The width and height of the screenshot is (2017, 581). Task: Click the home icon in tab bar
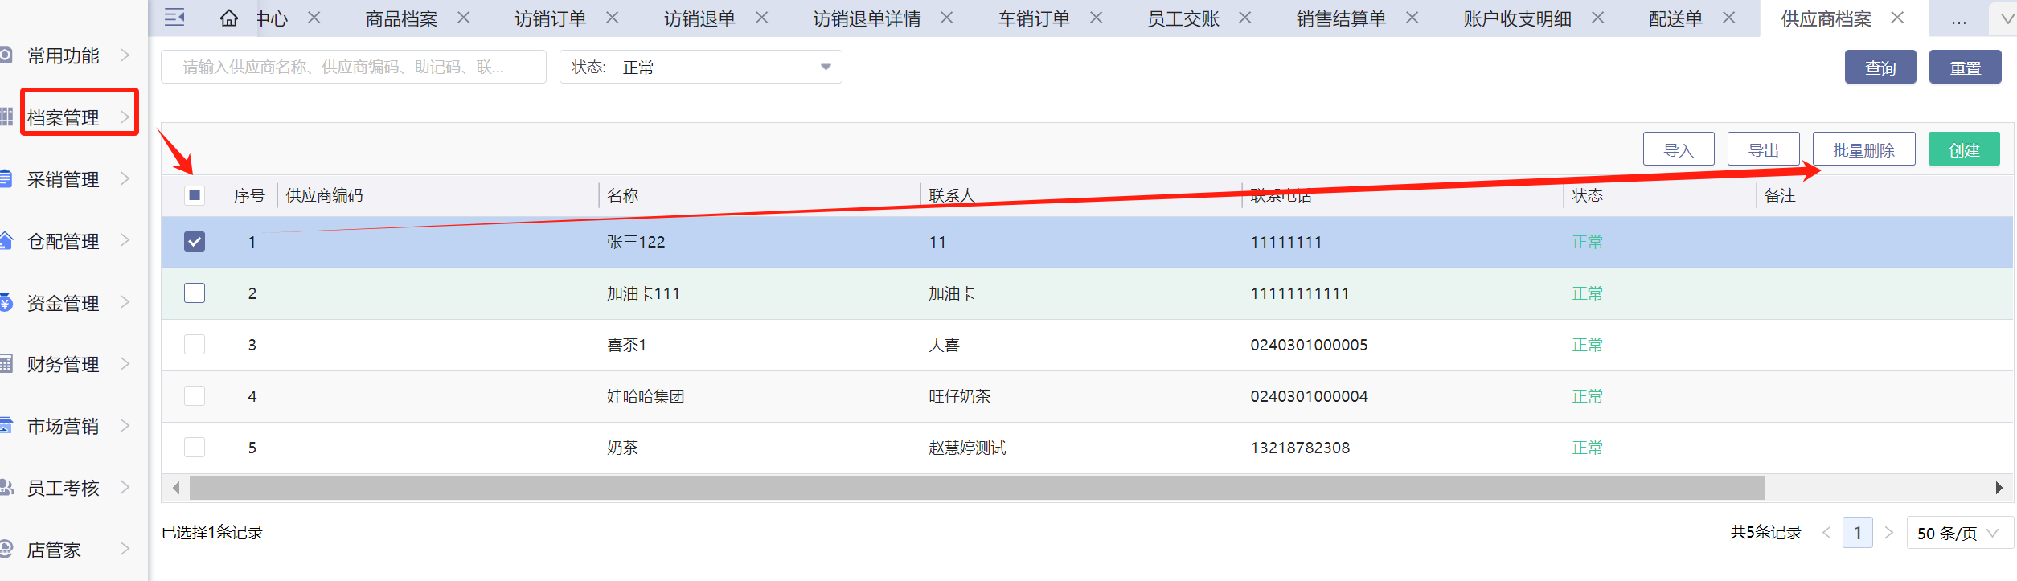[x=229, y=18]
